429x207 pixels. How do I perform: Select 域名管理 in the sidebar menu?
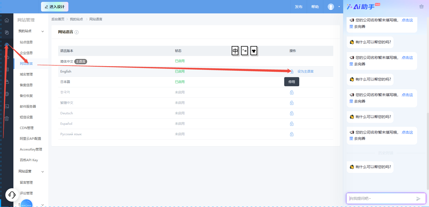(26, 74)
